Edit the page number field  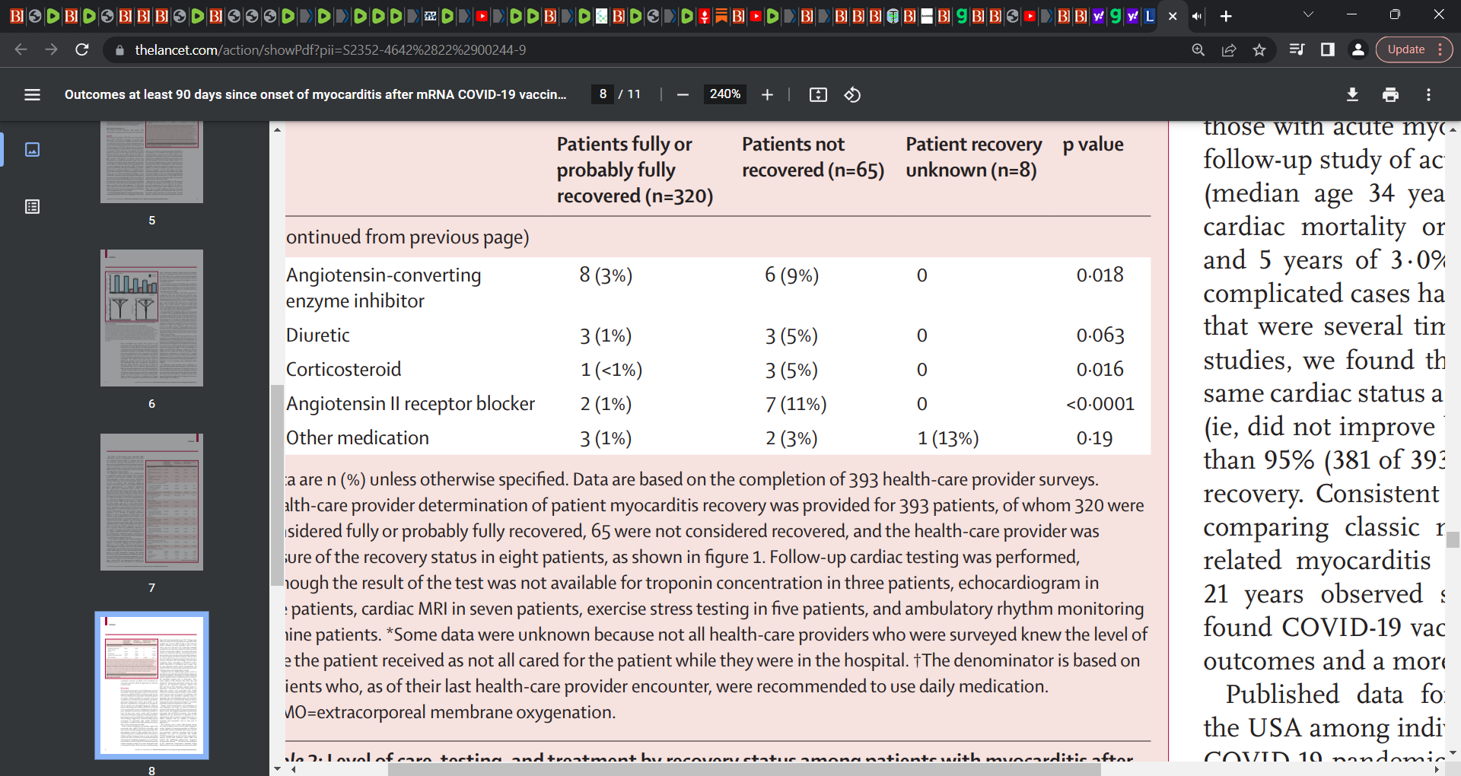tap(603, 94)
